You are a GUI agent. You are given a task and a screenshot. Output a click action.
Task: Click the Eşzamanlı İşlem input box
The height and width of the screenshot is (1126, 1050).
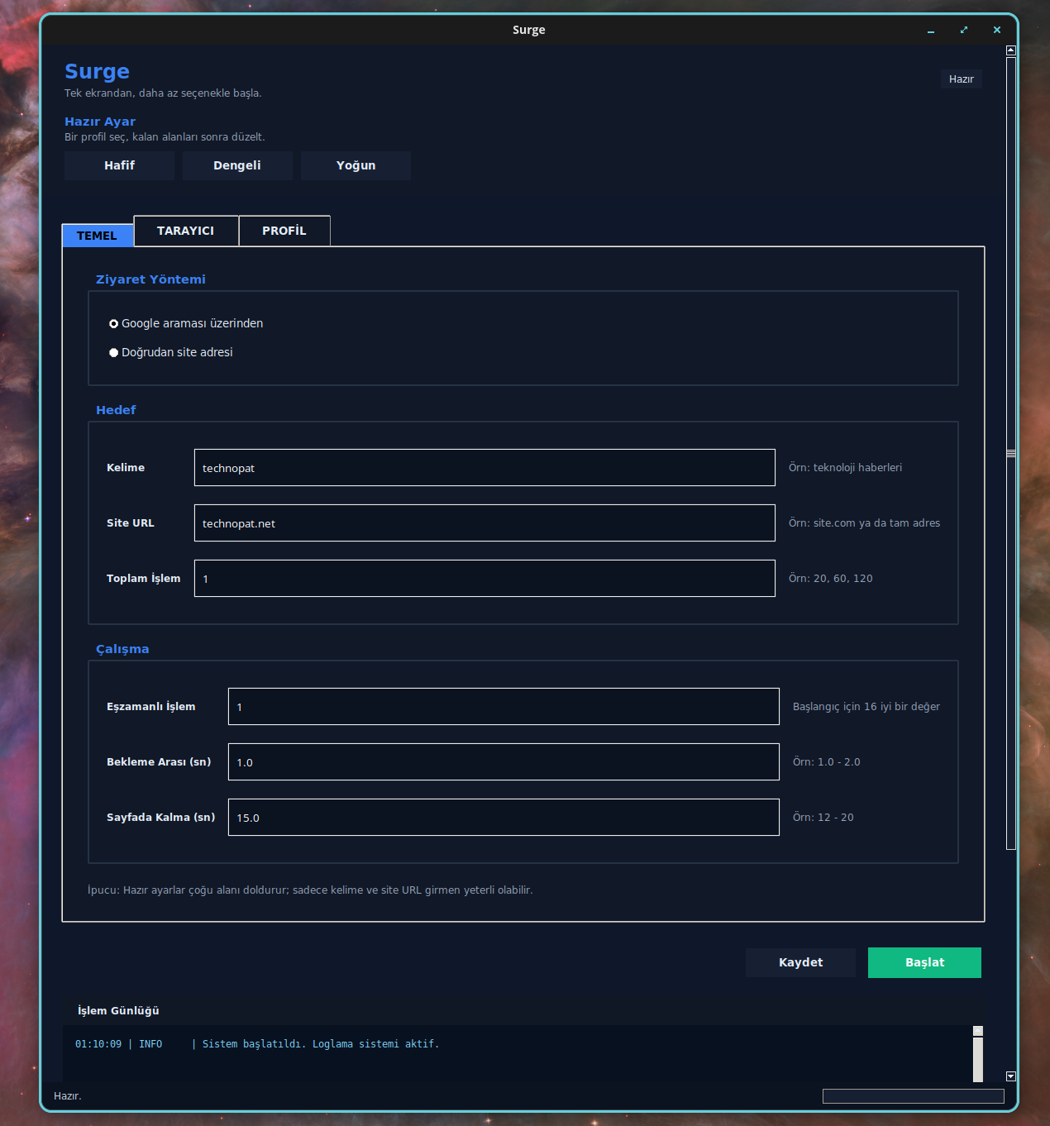coord(504,707)
